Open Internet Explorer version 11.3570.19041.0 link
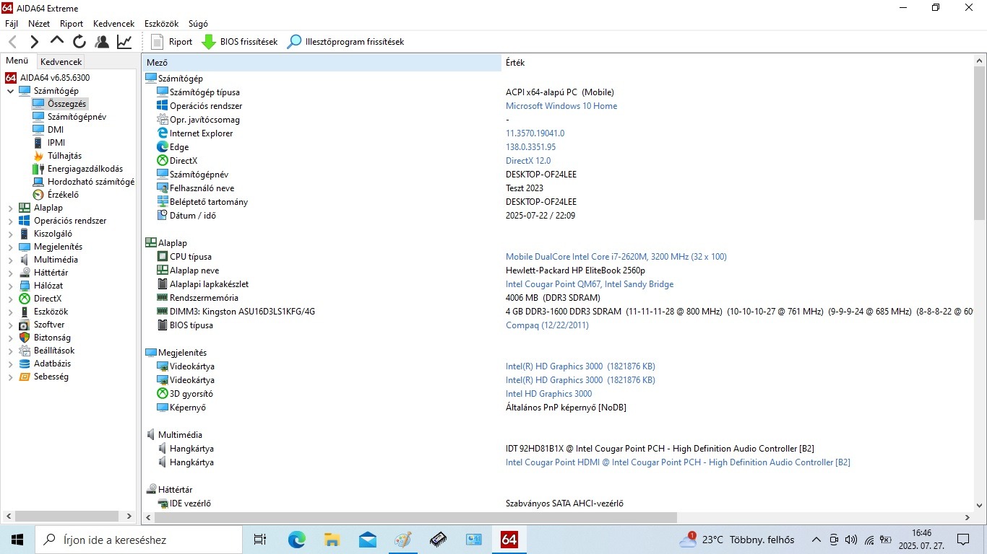Viewport: 987px width, 554px height. (x=535, y=133)
